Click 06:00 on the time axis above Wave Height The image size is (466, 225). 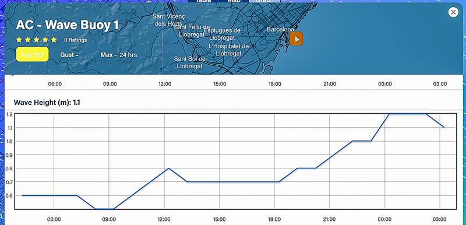click(55, 84)
